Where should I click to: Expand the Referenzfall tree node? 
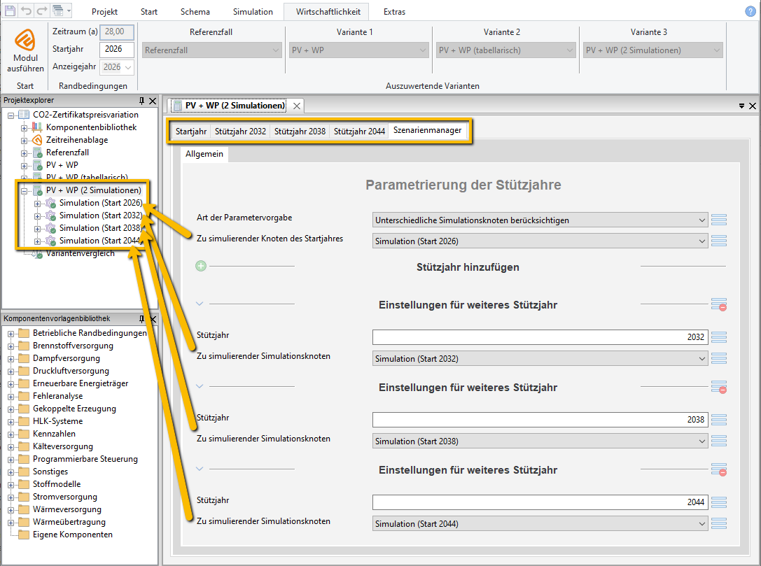(24, 153)
